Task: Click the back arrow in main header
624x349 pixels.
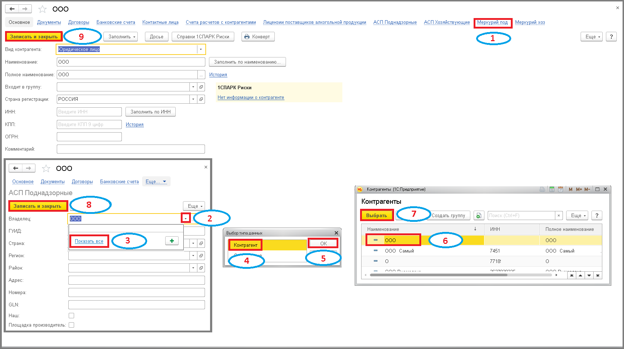Action: (12, 9)
